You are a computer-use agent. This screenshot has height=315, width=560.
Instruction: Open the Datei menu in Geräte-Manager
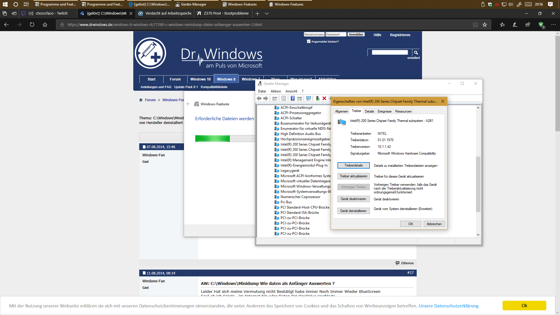(262, 91)
